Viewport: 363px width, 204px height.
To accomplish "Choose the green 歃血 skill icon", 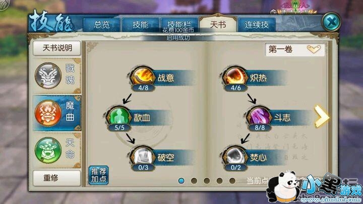I will (x=119, y=116).
